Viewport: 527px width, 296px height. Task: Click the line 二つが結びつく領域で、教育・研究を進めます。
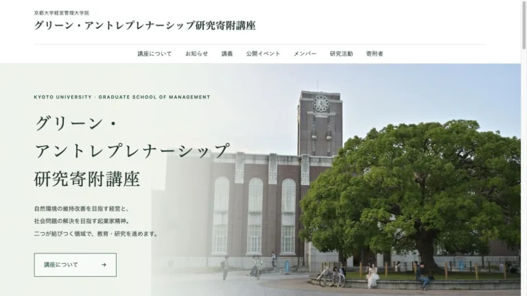click(97, 234)
